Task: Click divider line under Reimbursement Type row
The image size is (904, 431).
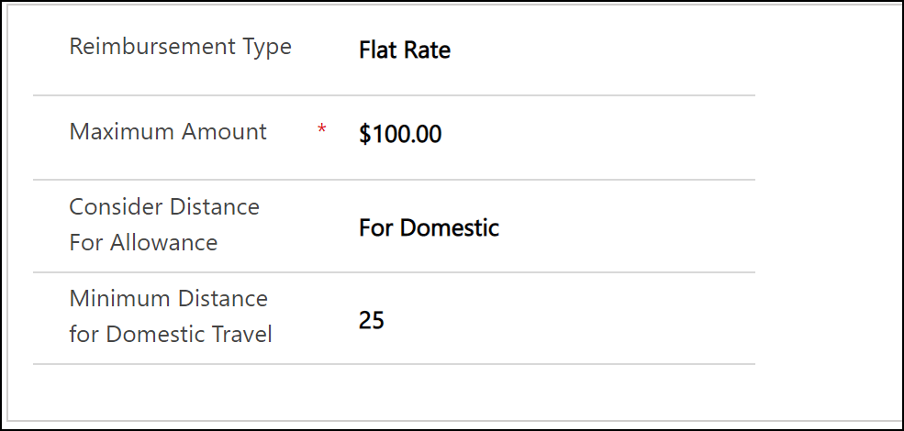Action: click(x=394, y=95)
